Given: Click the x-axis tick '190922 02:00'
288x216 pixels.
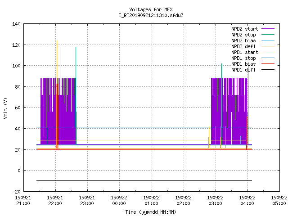Looking at the screenshot, I should pyautogui.click(x=183, y=201).
